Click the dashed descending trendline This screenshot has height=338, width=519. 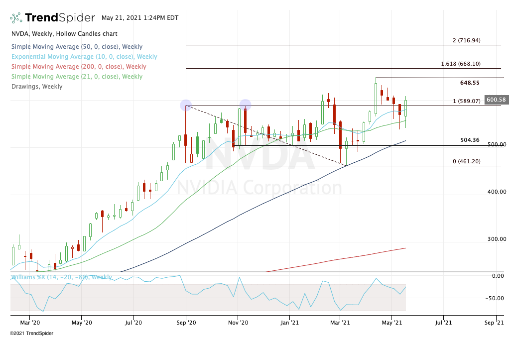click(x=266, y=135)
